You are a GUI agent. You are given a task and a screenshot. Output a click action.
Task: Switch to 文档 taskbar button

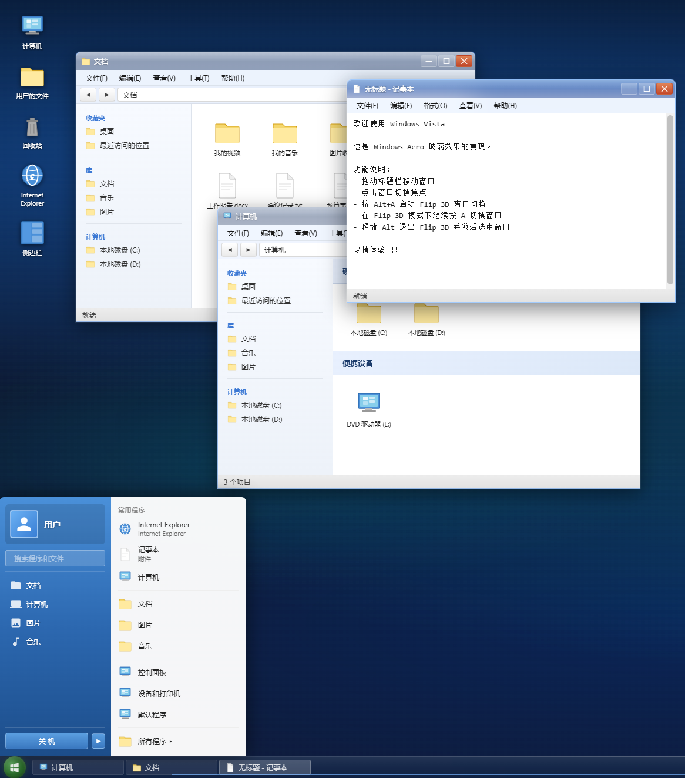coord(172,767)
